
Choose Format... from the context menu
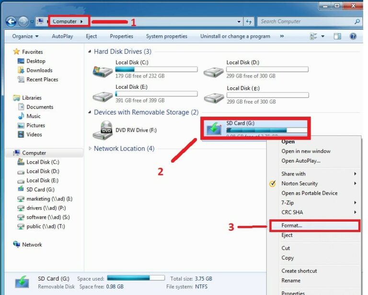292,225
